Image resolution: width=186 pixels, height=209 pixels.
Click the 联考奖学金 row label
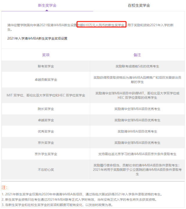(x=46, y=66)
